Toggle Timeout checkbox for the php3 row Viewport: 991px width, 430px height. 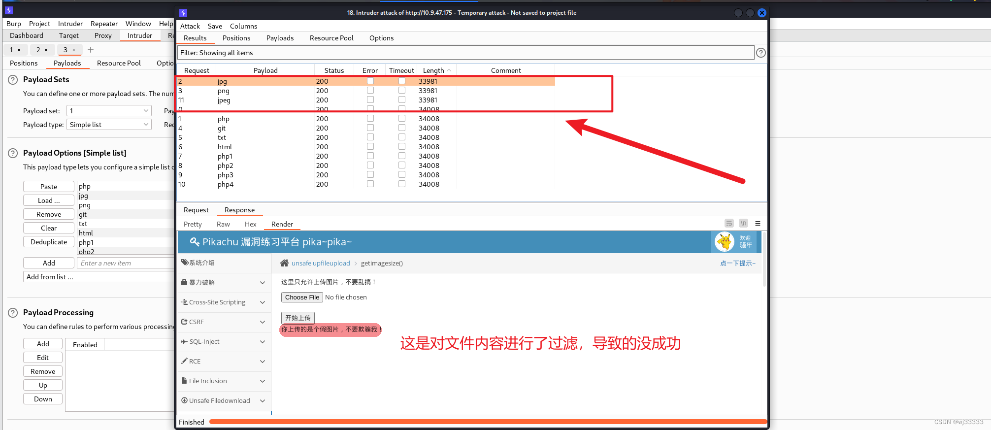click(x=402, y=174)
